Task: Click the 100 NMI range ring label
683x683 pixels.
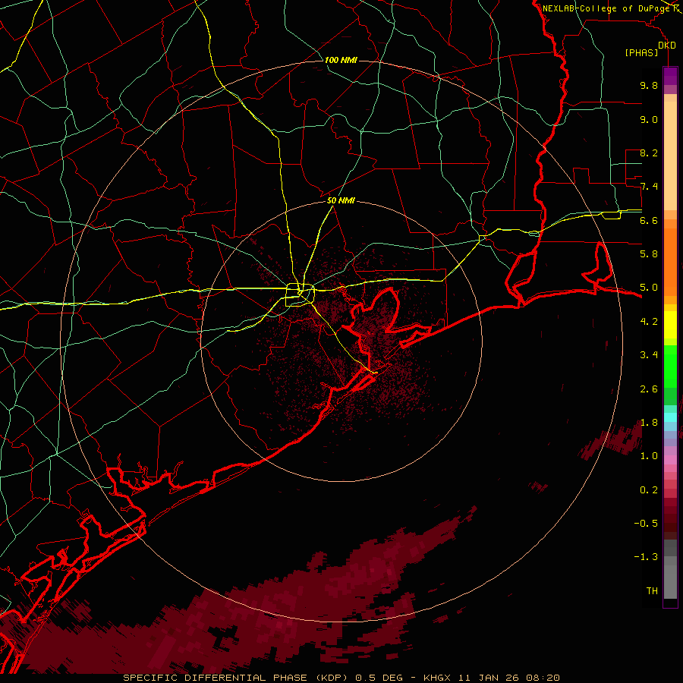Action: [x=341, y=60]
